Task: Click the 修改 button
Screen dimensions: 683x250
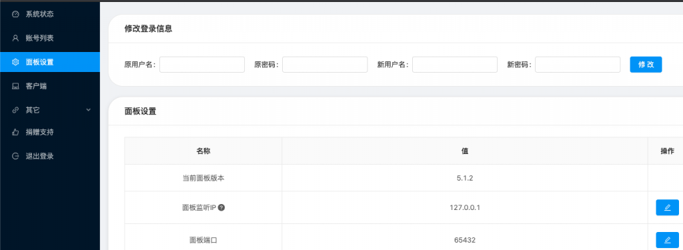Action: (646, 65)
